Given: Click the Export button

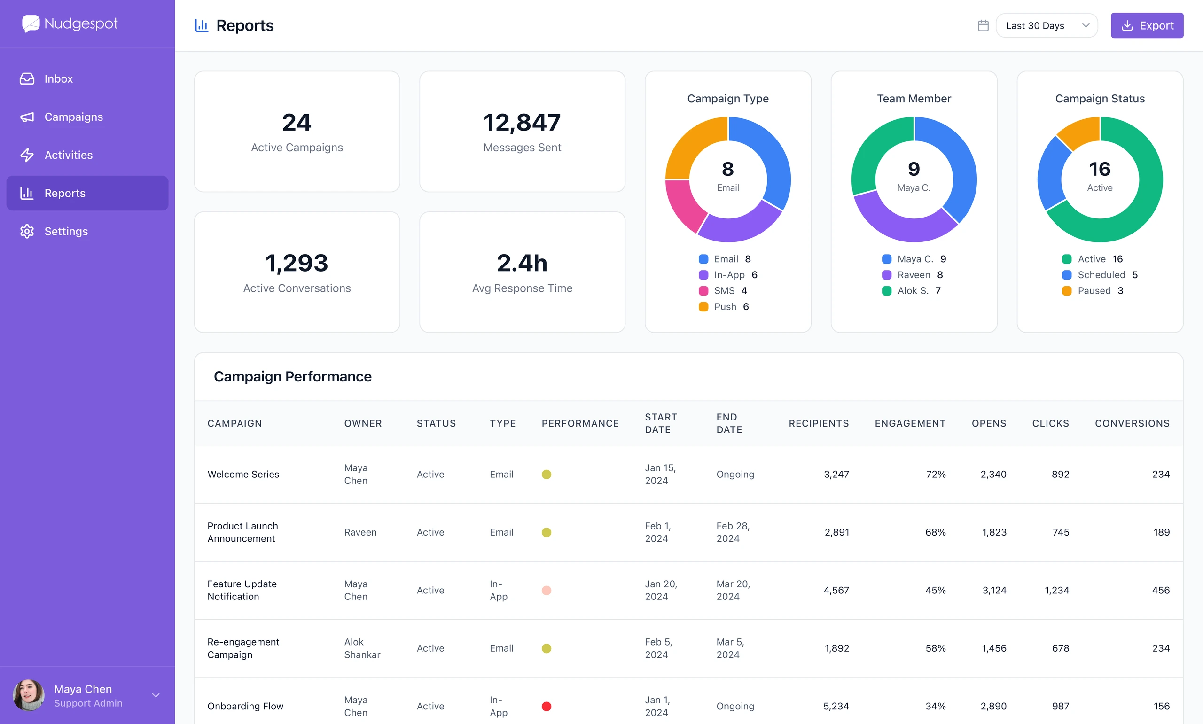Looking at the screenshot, I should pyautogui.click(x=1147, y=25).
